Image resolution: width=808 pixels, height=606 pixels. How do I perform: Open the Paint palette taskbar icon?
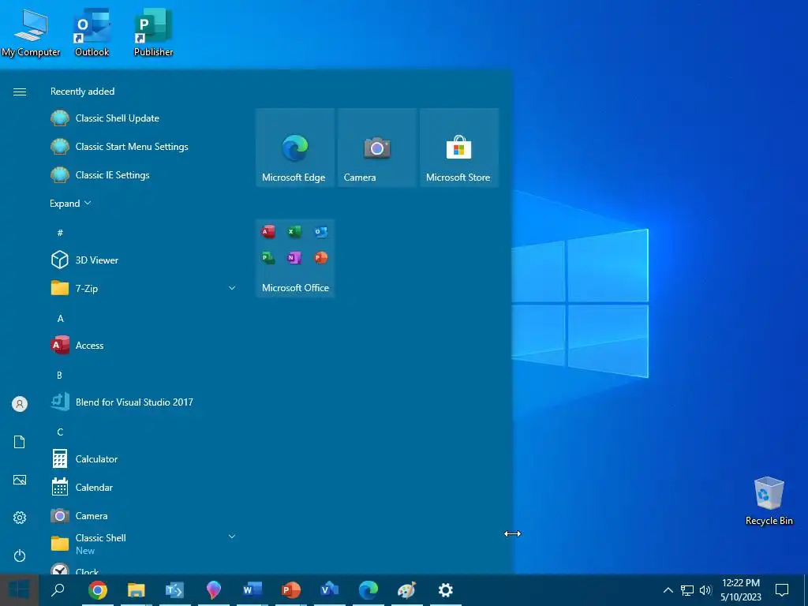click(406, 589)
